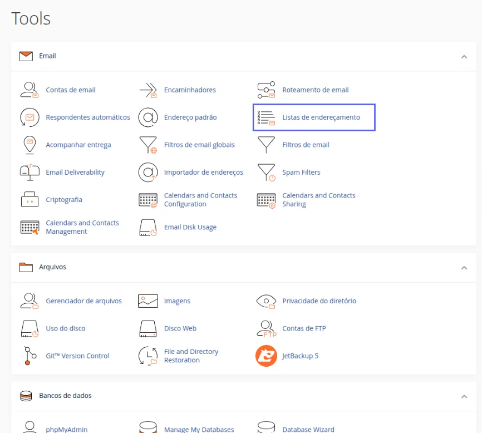482x433 pixels.
Task: Click the File and Directory Restoration icon
Action: (x=148, y=356)
